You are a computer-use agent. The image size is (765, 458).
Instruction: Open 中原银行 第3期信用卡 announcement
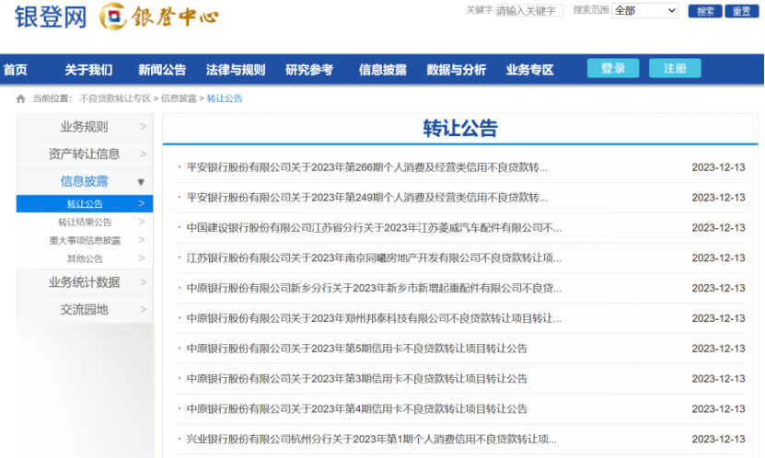(357, 379)
